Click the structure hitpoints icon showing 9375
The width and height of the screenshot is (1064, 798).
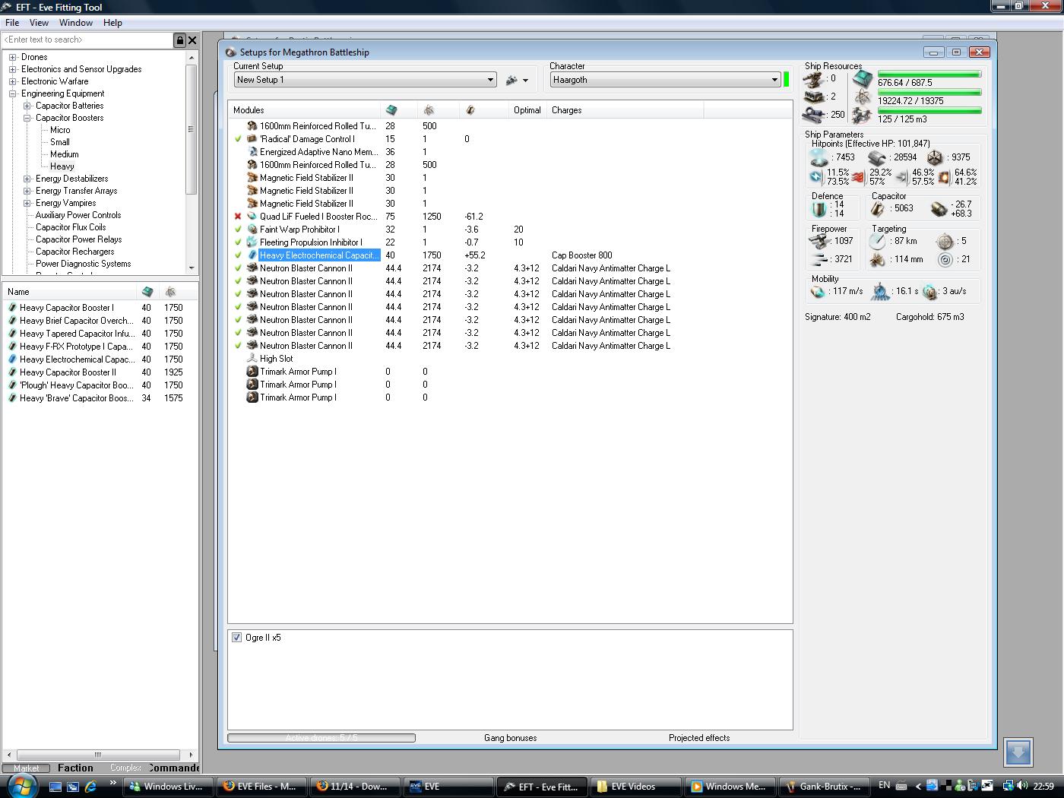[x=935, y=157]
